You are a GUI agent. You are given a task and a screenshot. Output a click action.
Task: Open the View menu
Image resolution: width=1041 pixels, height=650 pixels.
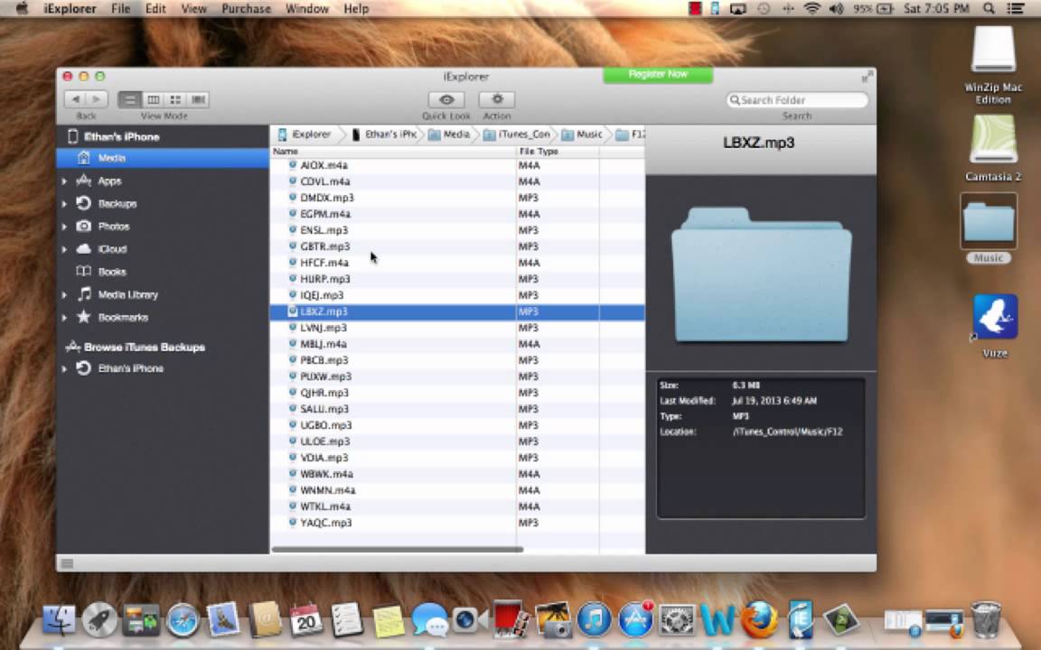tap(193, 9)
